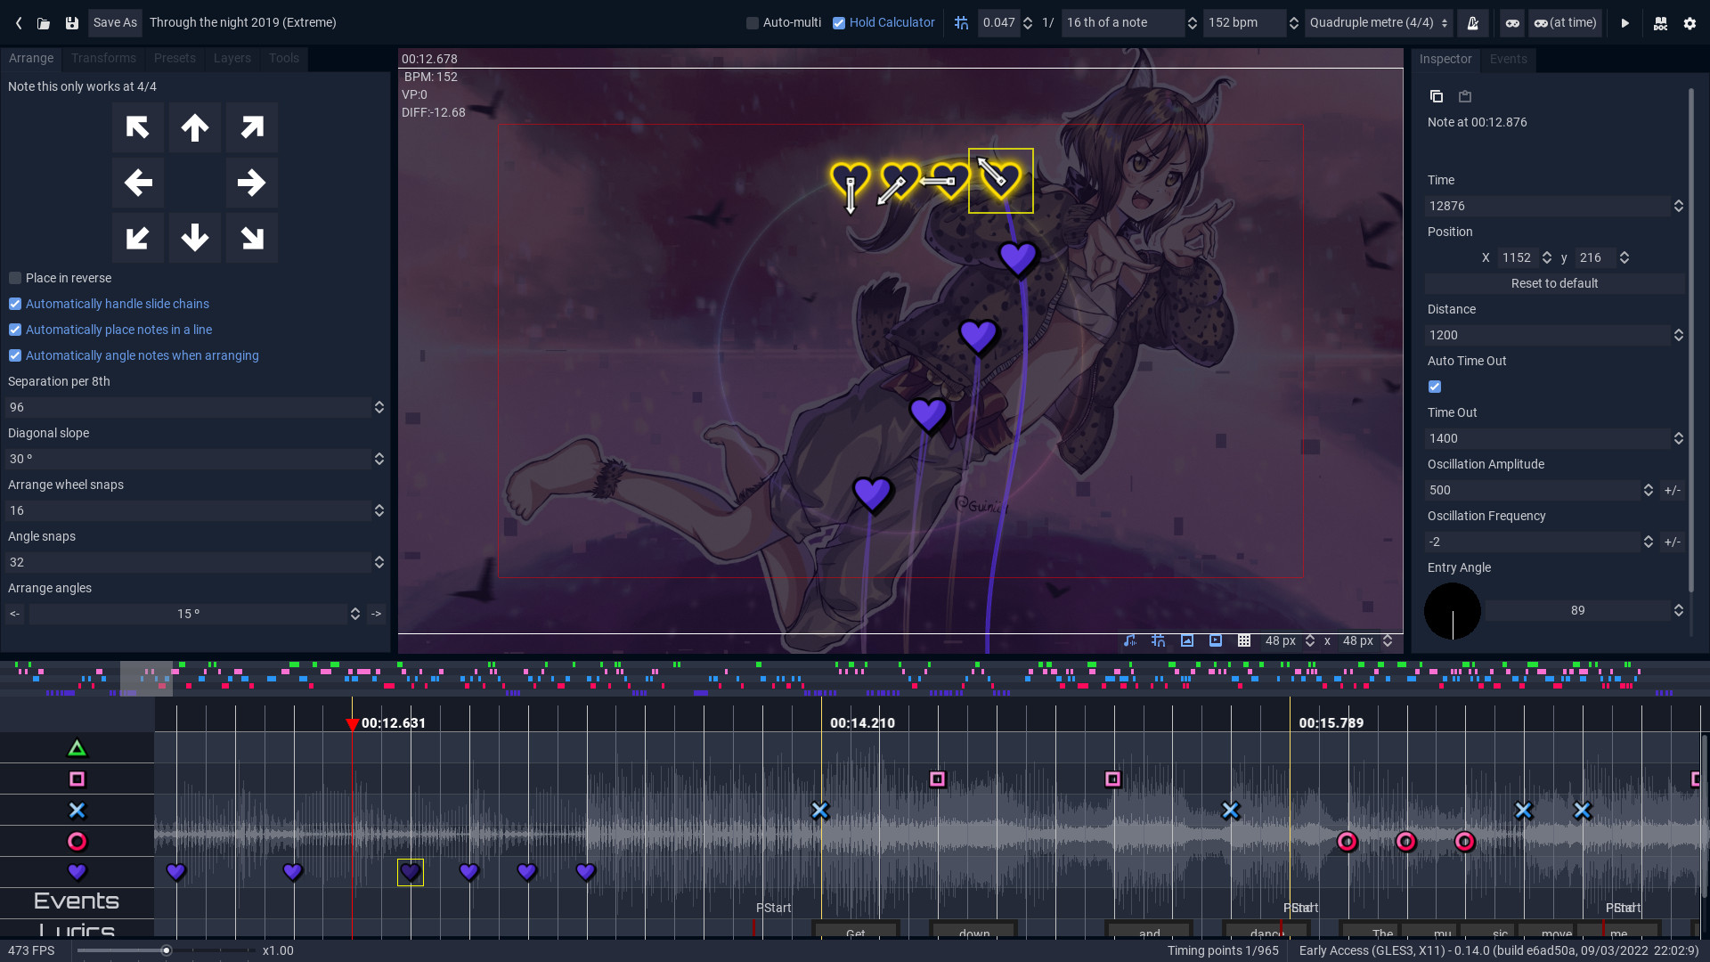Toggle the background image icon under the viewport
Viewport: 1710px width, 962px height.
click(x=1187, y=641)
